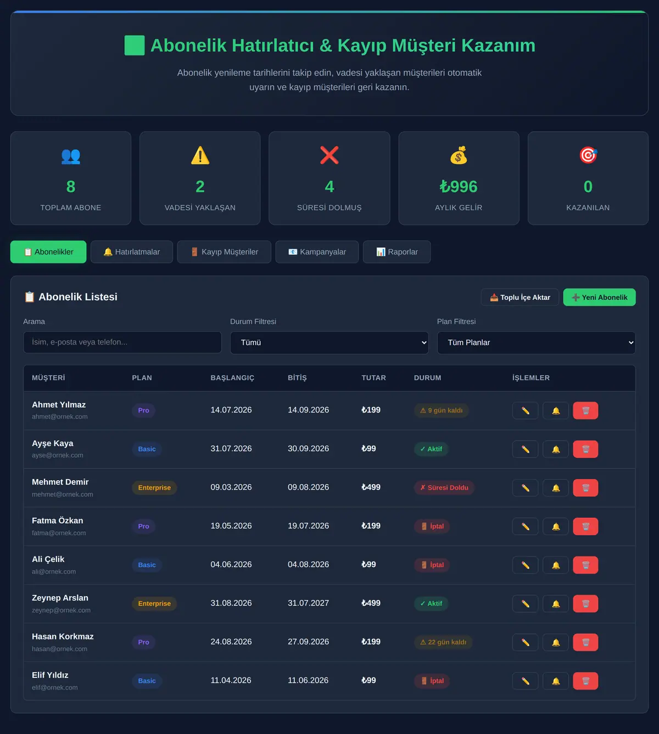Delete Ali Çelik subscription trash icon
The image size is (659, 734).
585,565
